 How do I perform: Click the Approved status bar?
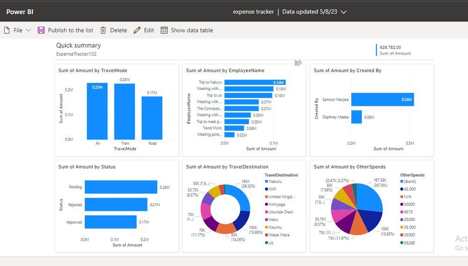click(x=111, y=222)
